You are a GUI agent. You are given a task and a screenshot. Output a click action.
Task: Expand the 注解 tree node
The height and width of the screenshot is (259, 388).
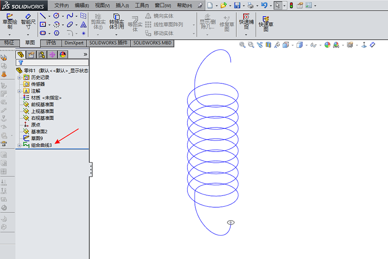(19, 91)
